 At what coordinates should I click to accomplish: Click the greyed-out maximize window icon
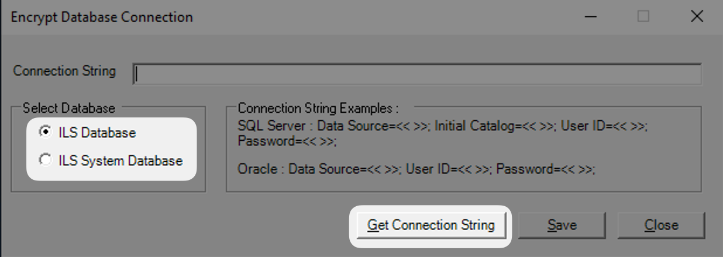[643, 17]
